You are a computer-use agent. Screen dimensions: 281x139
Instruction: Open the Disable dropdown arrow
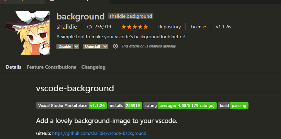76,46
